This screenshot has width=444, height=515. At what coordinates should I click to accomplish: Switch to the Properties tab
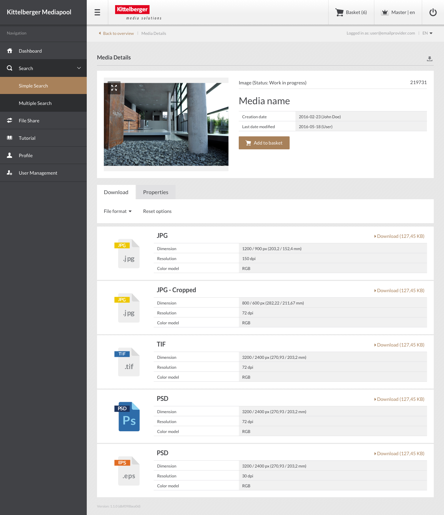[155, 192]
